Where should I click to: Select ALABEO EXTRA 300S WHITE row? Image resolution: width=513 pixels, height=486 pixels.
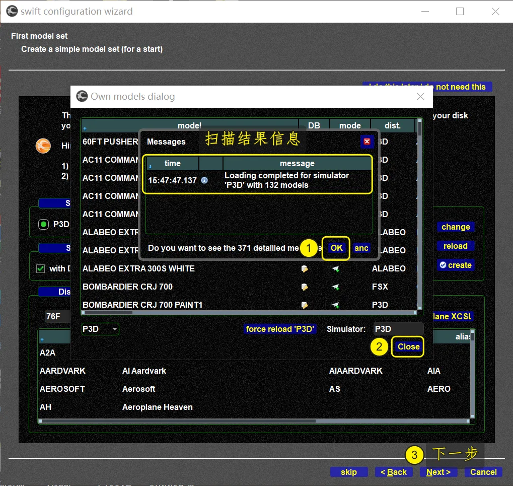coord(249,269)
